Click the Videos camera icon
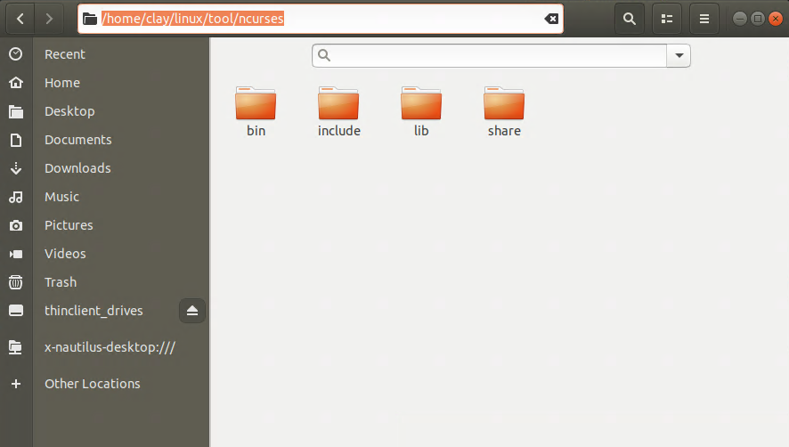 tap(16, 254)
